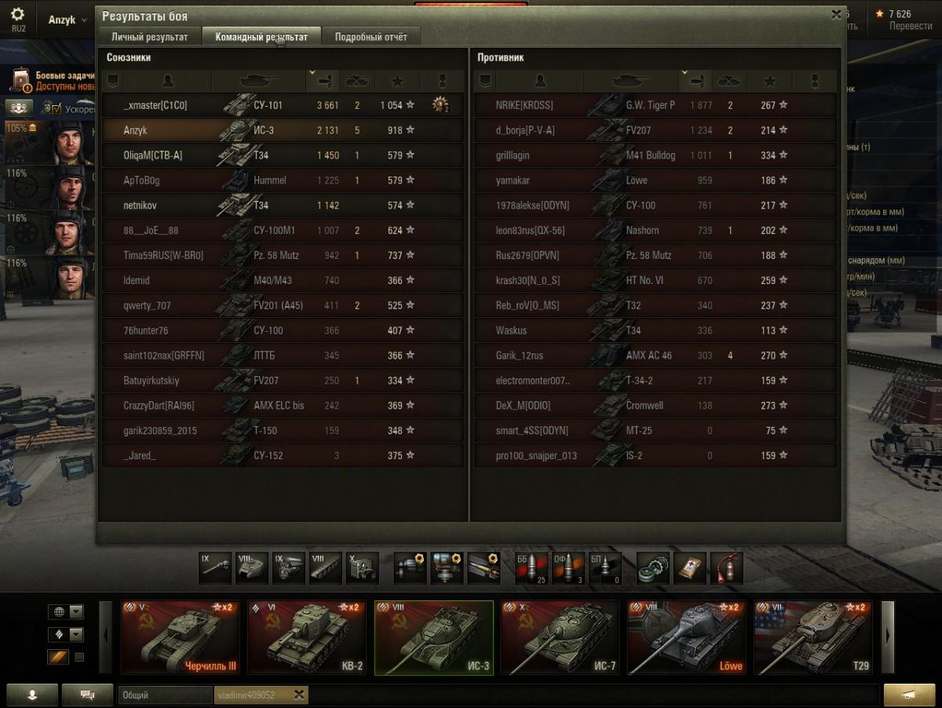Select ally row Anzyk ИС-3
Image resolution: width=942 pixels, height=708 pixels.
click(283, 130)
